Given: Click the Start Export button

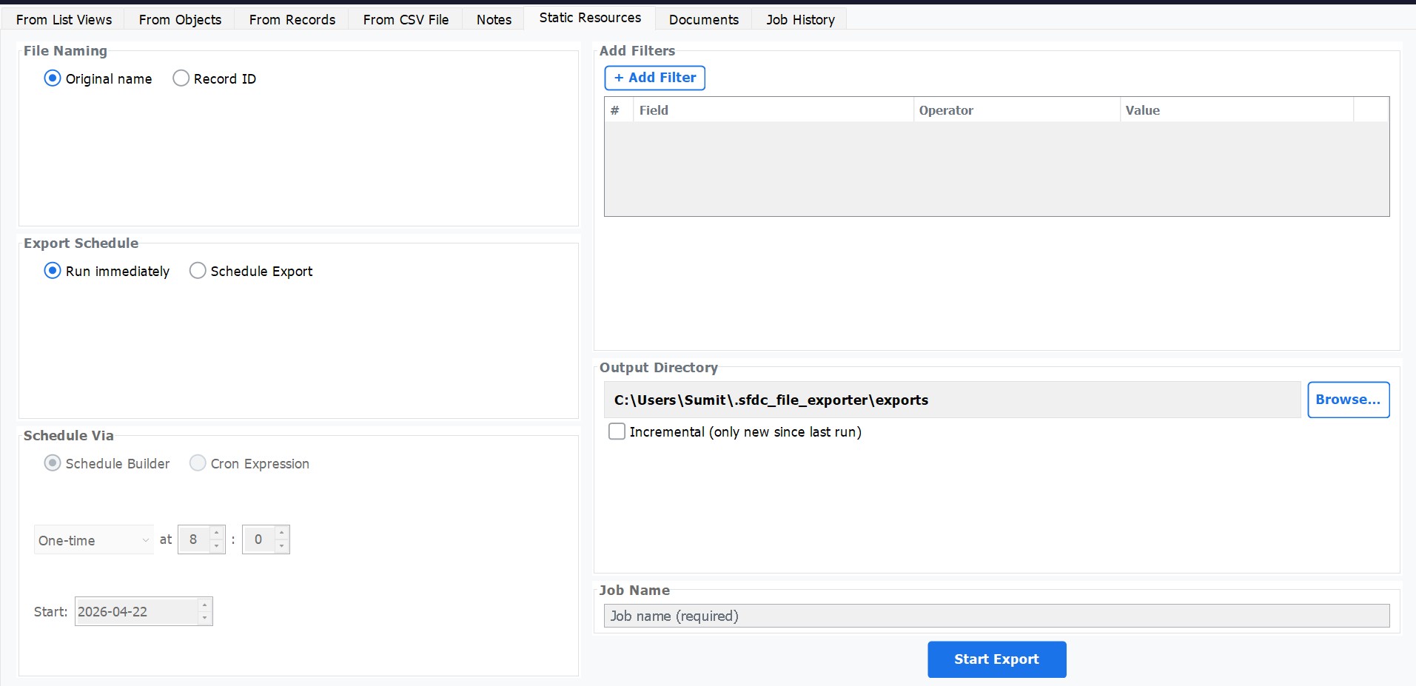Looking at the screenshot, I should (x=996, y=659).
